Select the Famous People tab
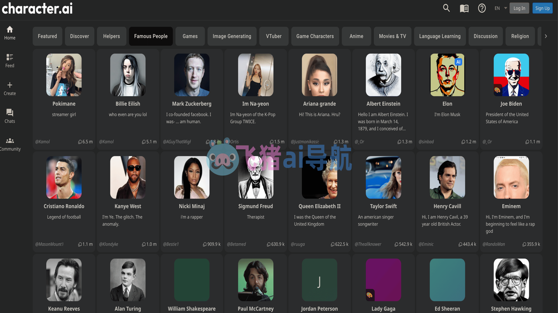The width and height of the screenshot is (558, 313). [151, 36]
